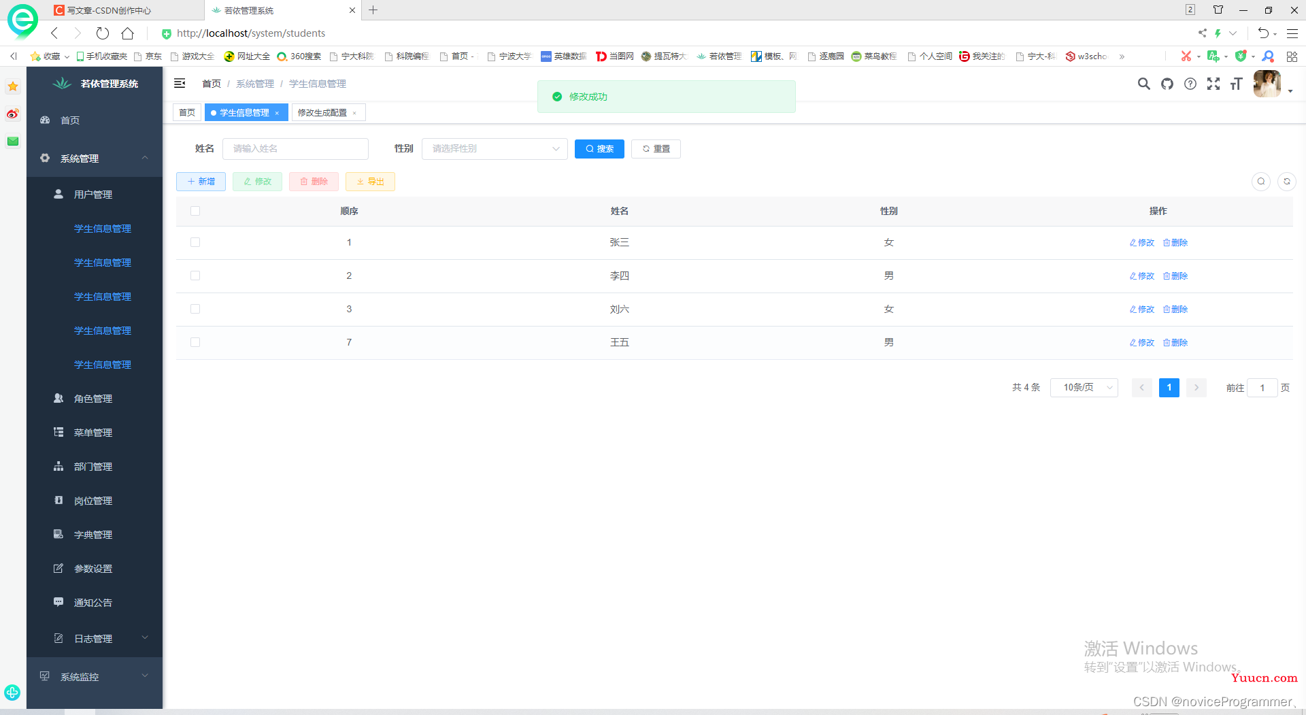Click the green circular icon at bottom-left

pyautogui.click(x=12, y=693)
